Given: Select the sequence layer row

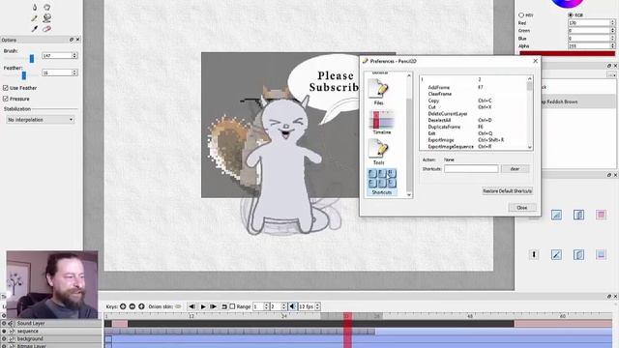Looking at the screenshot, I should [x=51, y=331].
